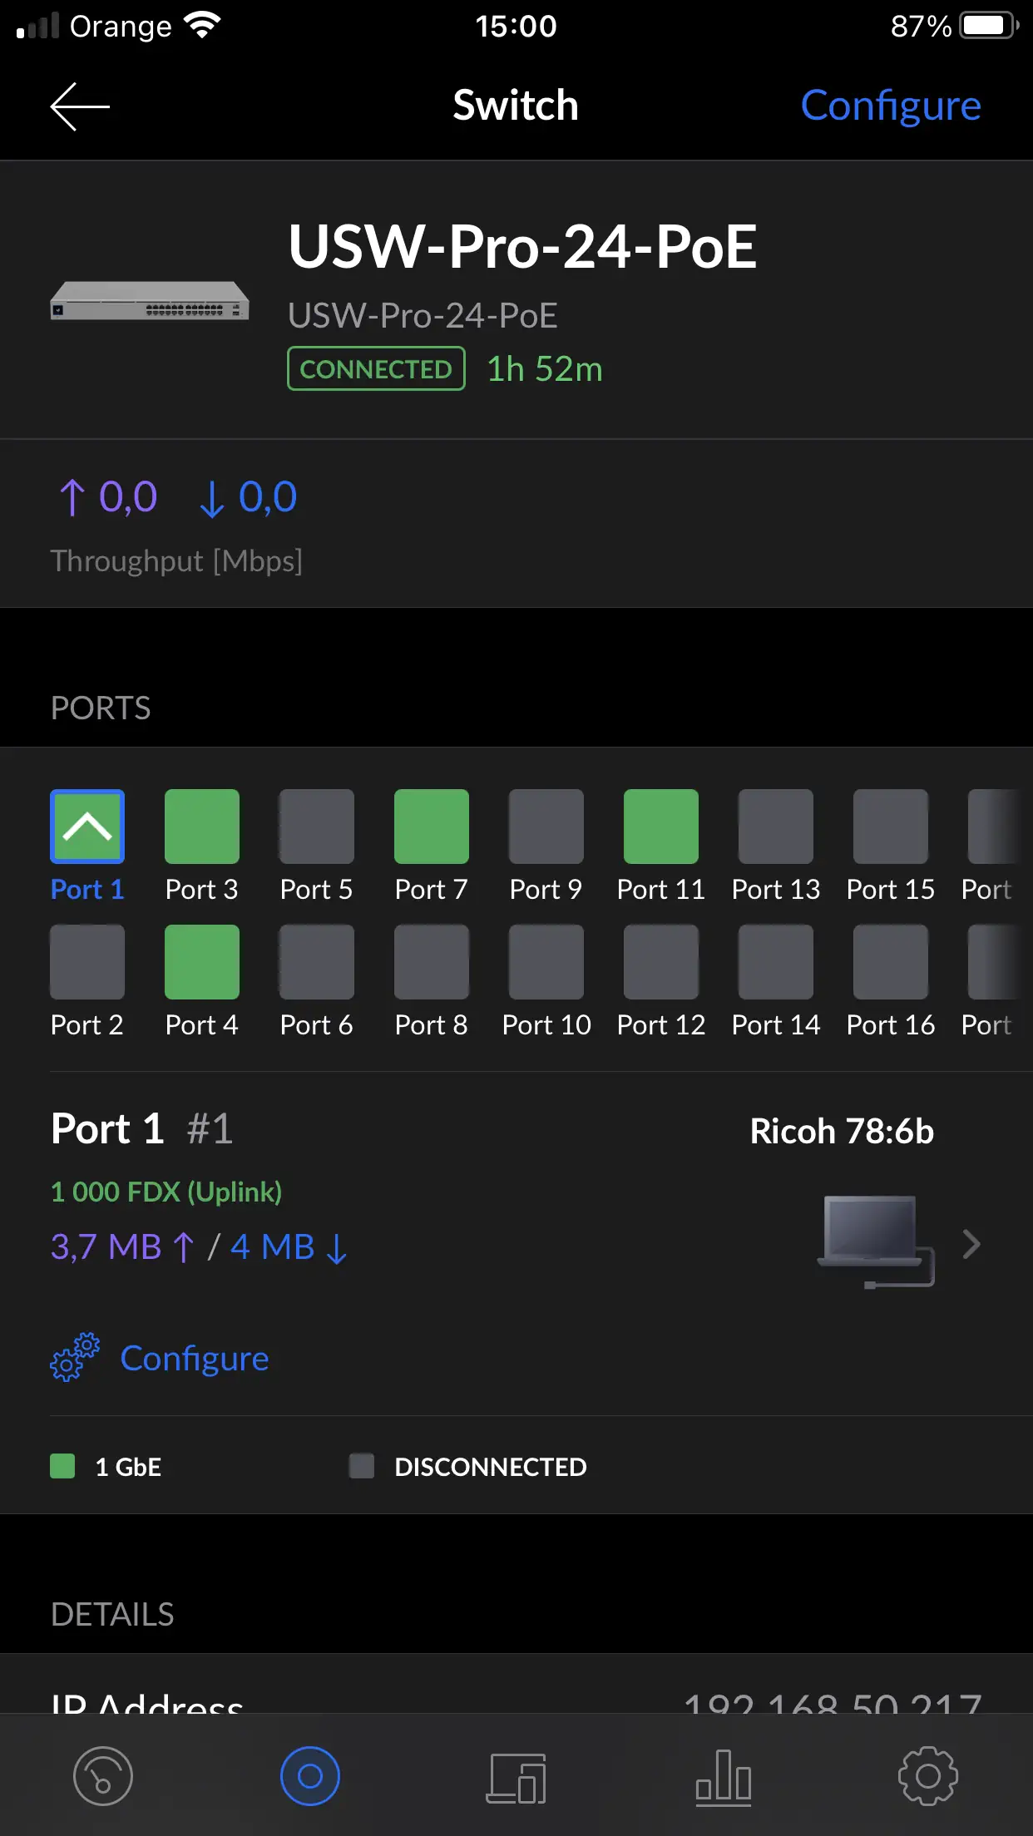Select the Port 4 square

click(x=202, y=962)
